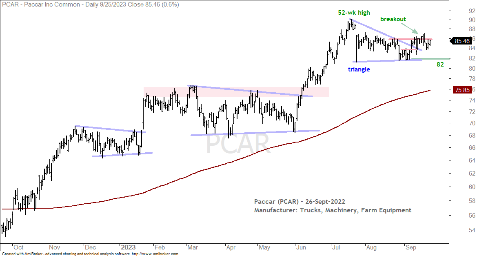Screen dimensions: 477x256
Task: Select the 'Dec' date axis label
Action: [x=90, y=247]
